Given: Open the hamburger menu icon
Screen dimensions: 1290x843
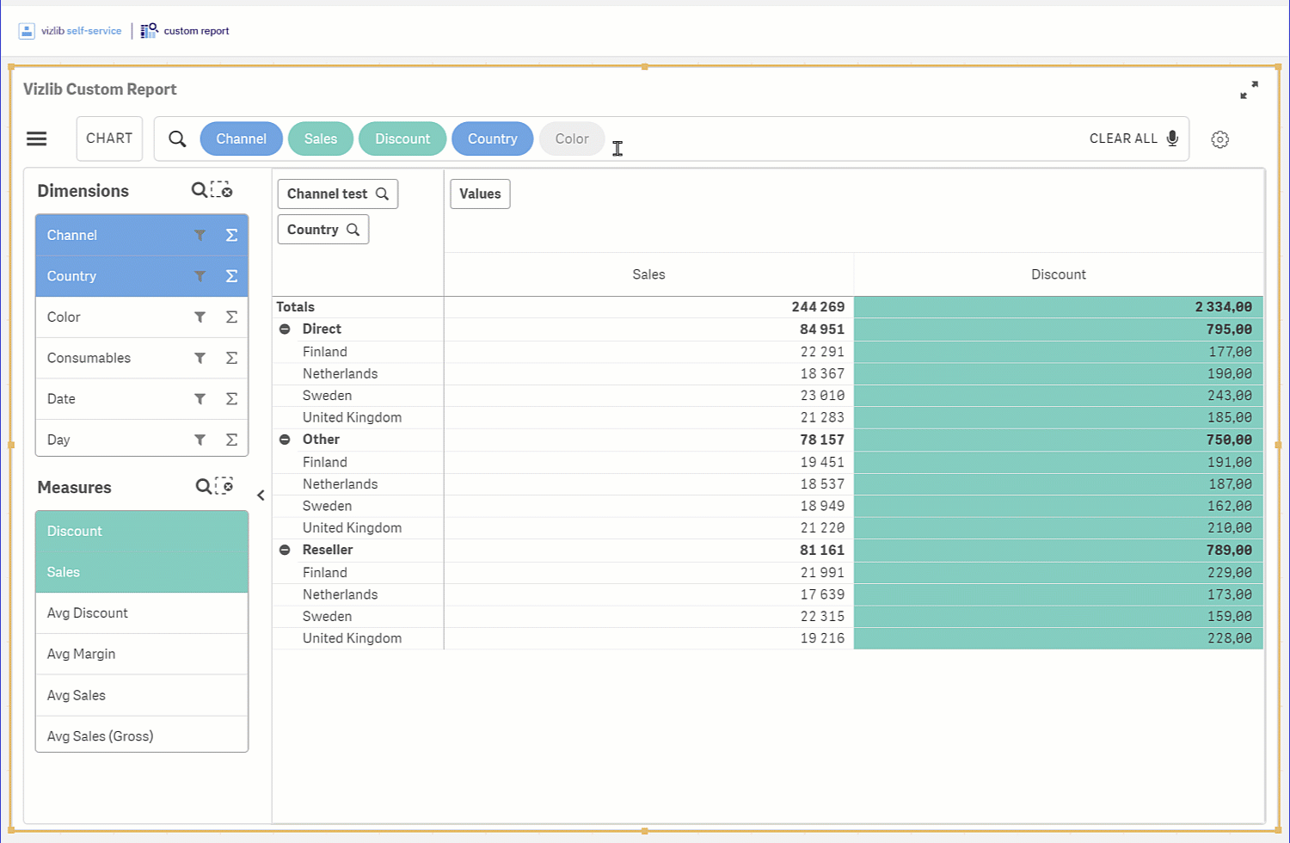Looking at the screenshot, I should 36,138.
